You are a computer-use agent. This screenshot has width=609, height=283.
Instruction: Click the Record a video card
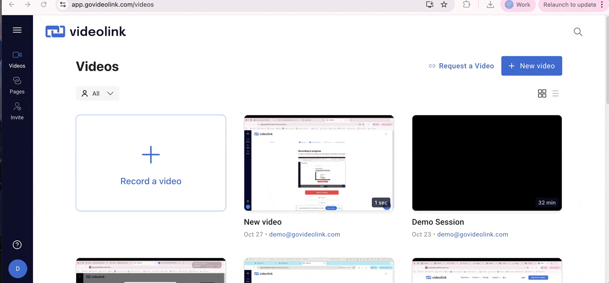click(x=151, y=163)
